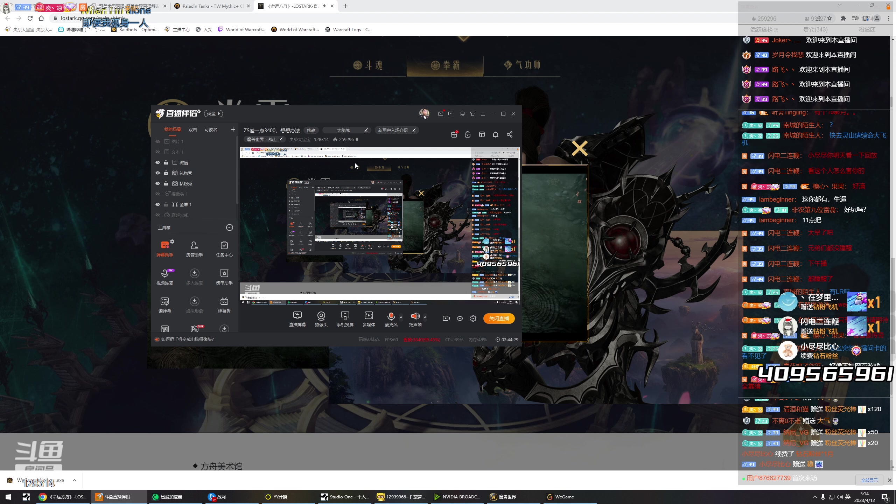Select the 气功师 class tab on the webpage

522,65
